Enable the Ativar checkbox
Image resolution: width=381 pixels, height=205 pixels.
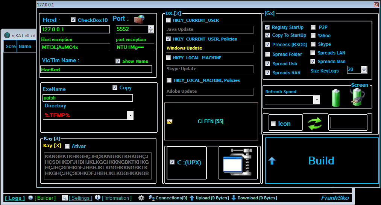click(x=67, y=146)
